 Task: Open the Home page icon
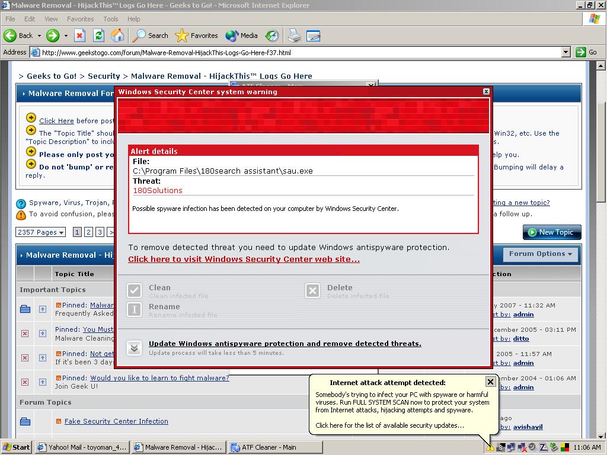click(117, 36)
